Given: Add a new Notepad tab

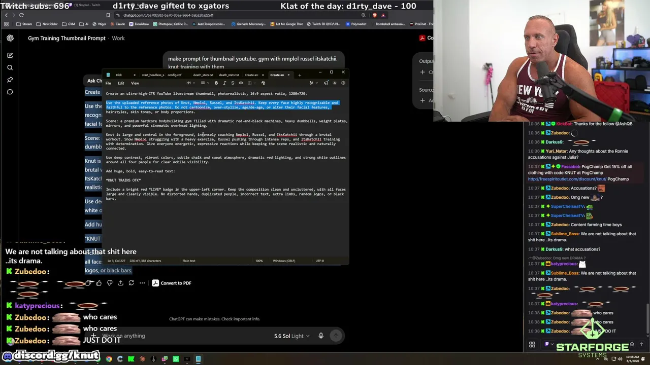Looking at the screenshot, I should (300, 75).
